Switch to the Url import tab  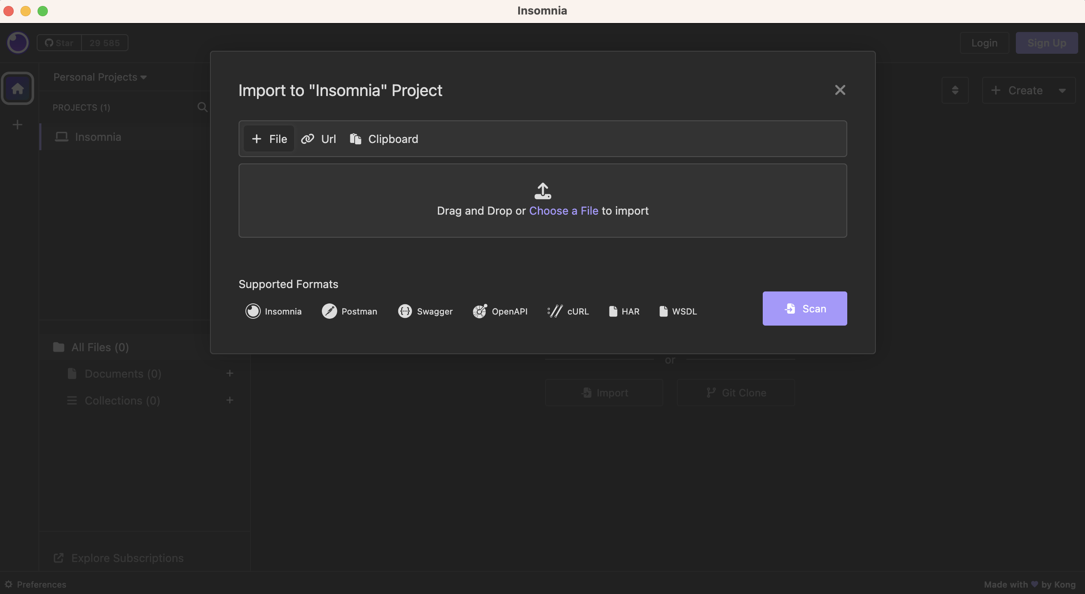coord(318,139)
